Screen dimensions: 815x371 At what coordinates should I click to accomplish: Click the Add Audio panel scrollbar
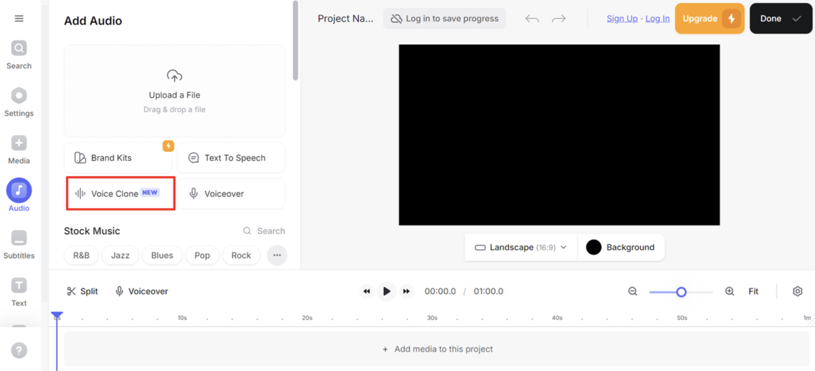(x=295, y=40)
